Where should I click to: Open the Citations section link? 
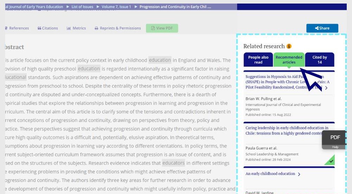pyautogui.click(x=48, y=28)
